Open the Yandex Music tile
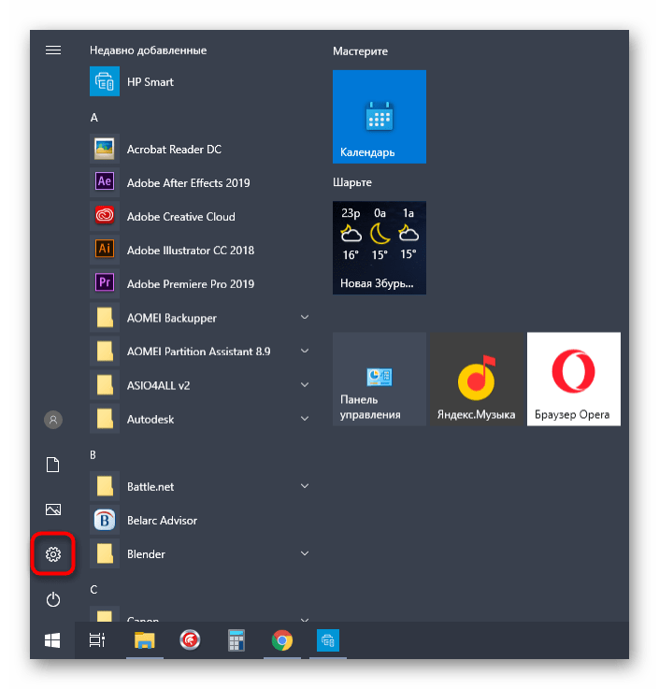Viewport: 659px width, 689px height. 476,379
